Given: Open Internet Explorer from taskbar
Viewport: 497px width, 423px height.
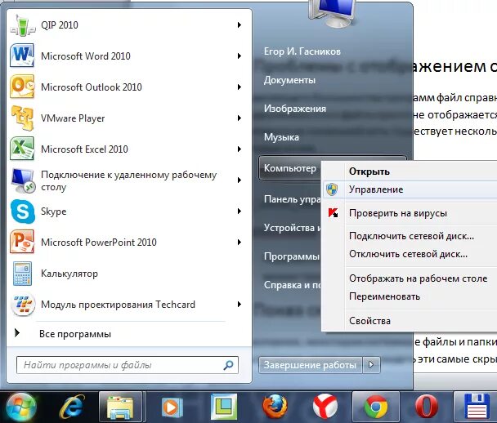Looking at the screenshot, I should [x=72, y=407].
